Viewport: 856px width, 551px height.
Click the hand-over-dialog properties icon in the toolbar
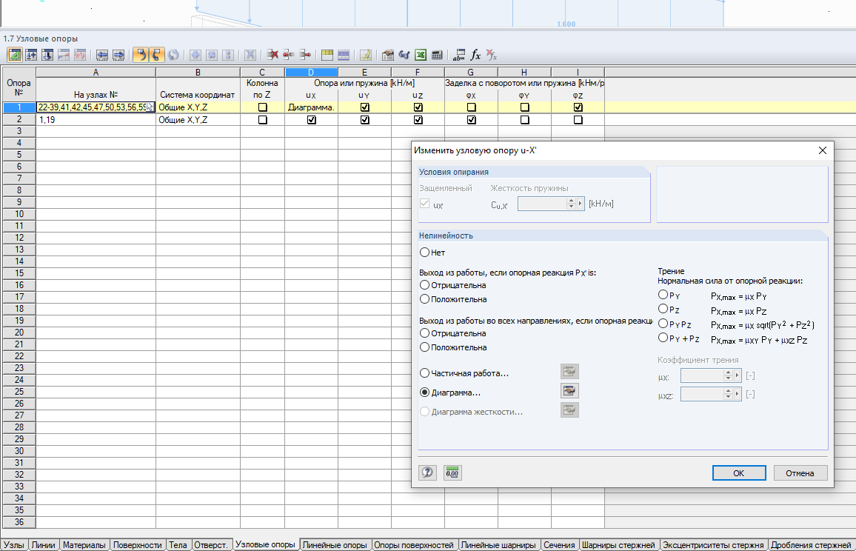(x=387, y=55)
